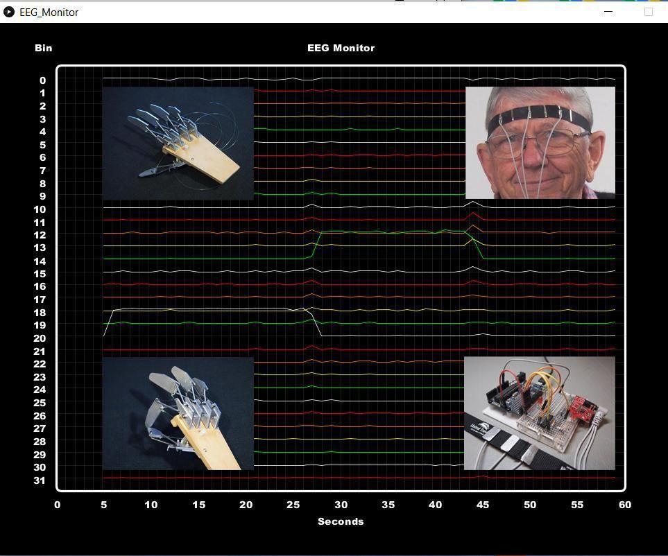Click the Arduino breadboard circuit photo
This screenshot has width=668, height=556.
coord(540,413)
